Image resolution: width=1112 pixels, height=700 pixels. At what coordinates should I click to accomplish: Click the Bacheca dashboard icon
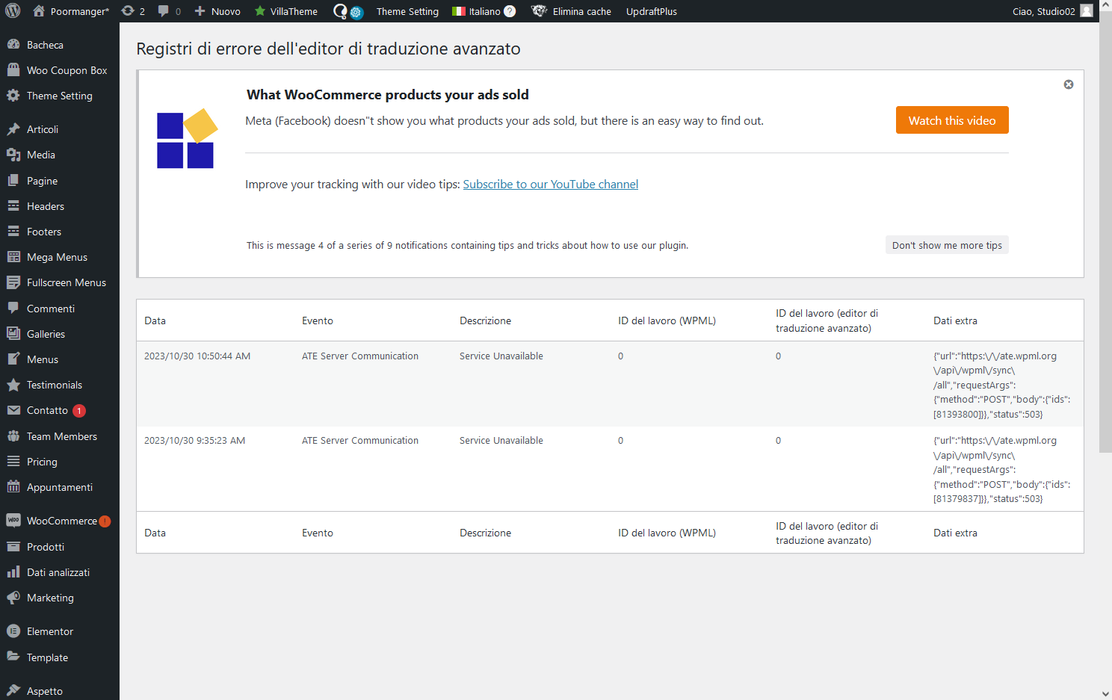point(13,45)
